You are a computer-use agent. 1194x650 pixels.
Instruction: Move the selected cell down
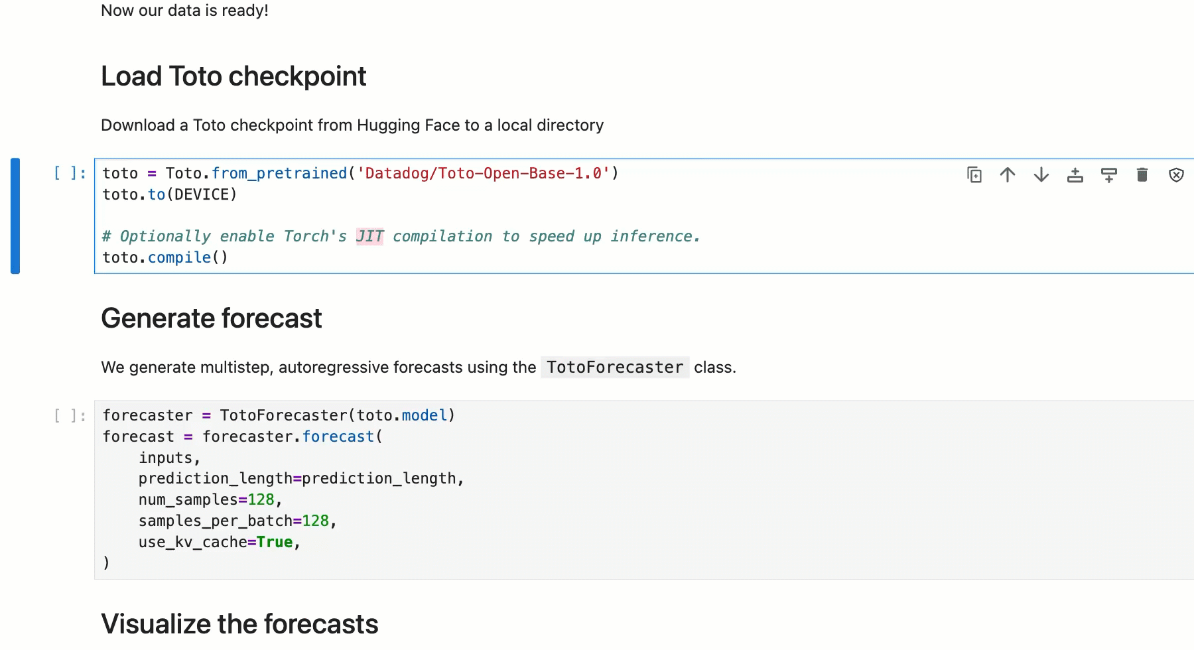click(1041, 174)
